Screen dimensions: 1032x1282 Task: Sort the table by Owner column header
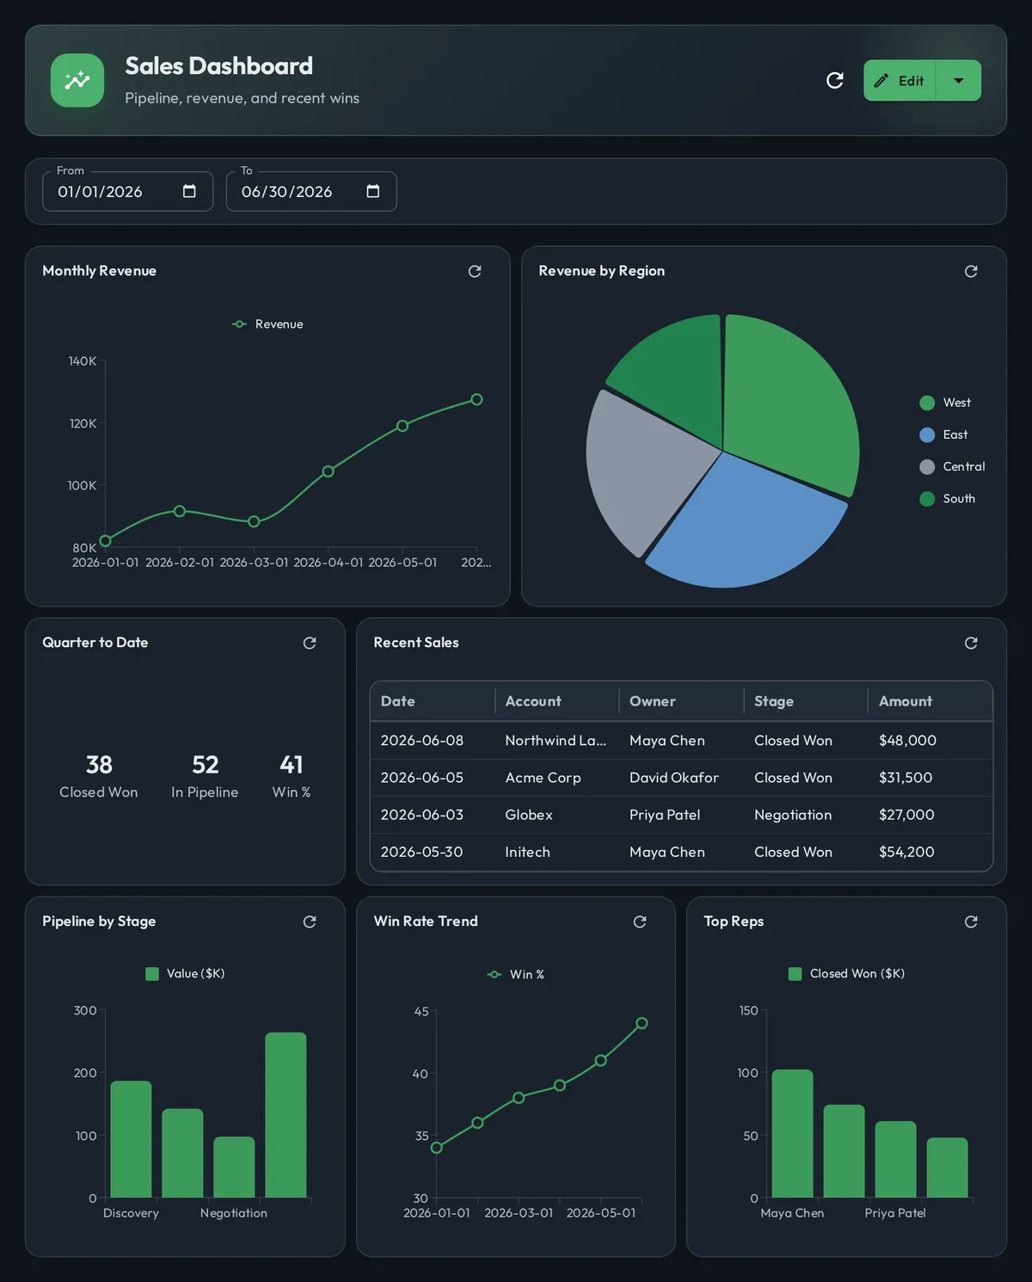pos(681,701)
